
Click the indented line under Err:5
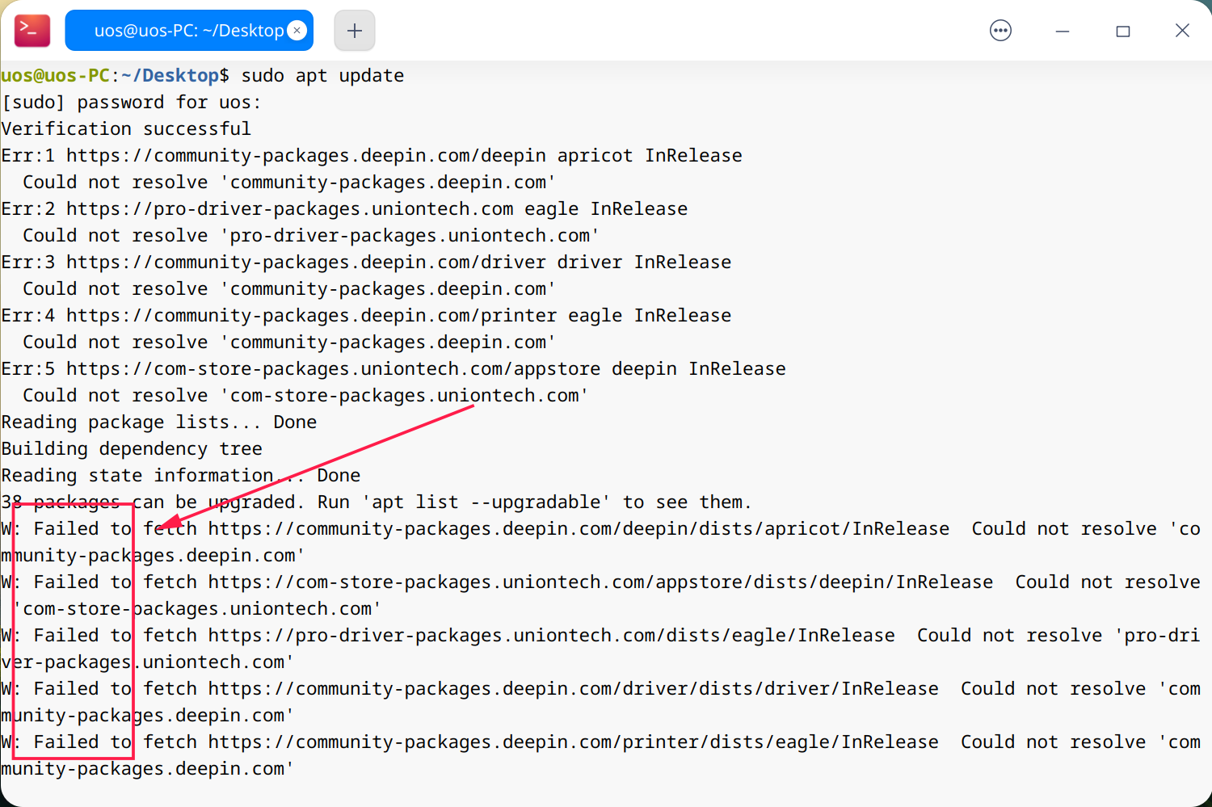pos(305,396)
